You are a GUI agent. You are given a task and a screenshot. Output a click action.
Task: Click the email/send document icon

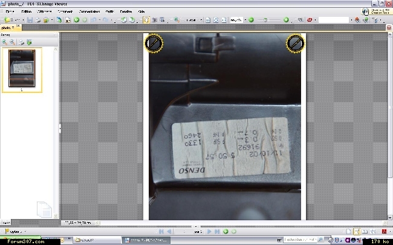[x=46, y=20]
